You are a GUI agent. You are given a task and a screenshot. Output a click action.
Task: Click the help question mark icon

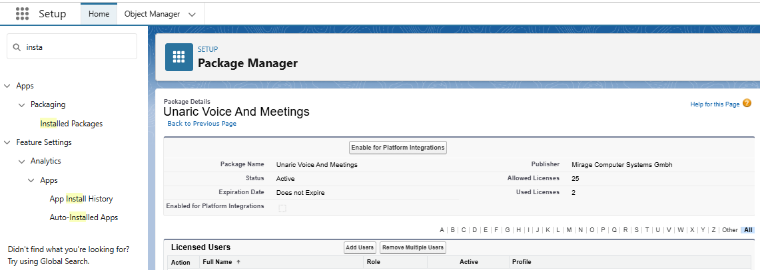(x=747, y=104)
